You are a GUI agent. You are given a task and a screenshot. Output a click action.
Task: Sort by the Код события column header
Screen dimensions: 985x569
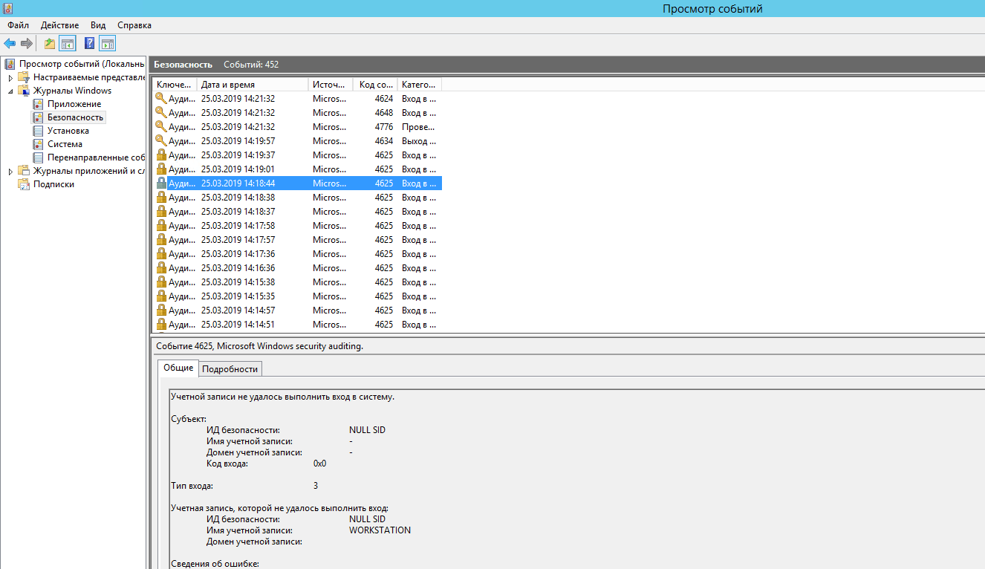point(375,84)
